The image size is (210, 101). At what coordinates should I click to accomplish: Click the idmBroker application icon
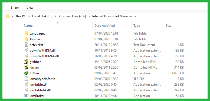[x=26, y=96]
